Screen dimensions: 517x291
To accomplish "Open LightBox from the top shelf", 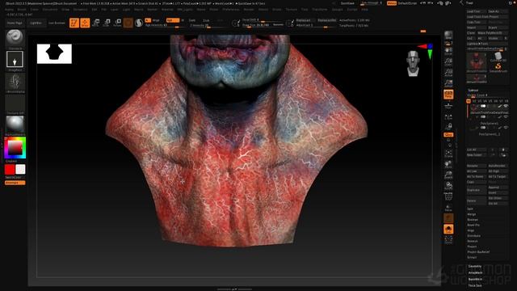I will pyautogui.click(x=36, y=23).
